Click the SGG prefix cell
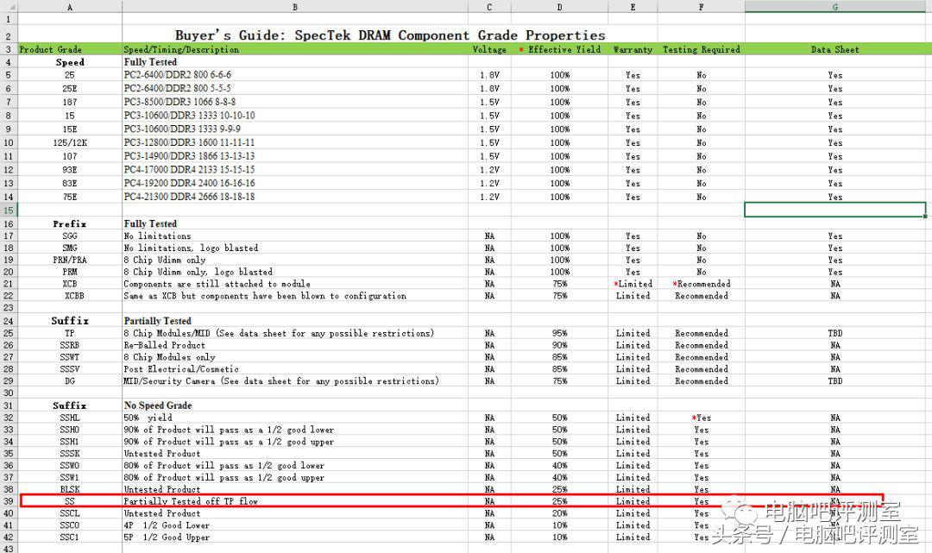 (x=70, y=236)
